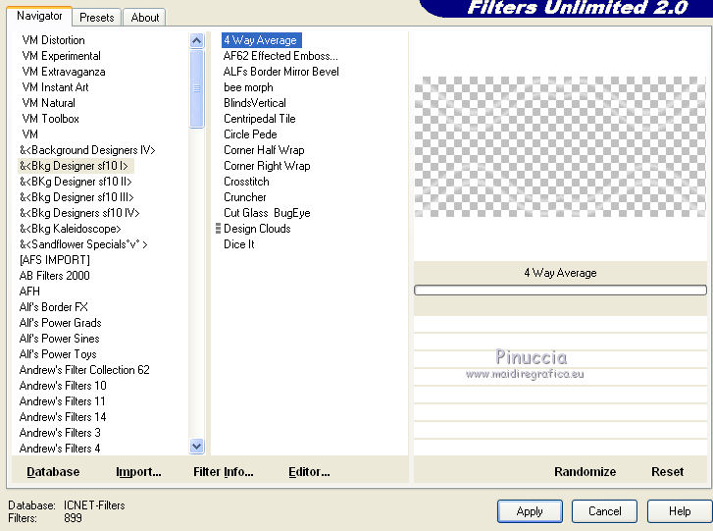The width and height of the screenshot is (713, 531).
Task: Click the progress bar under 4 Way Average
Action: tap(560, 290)
